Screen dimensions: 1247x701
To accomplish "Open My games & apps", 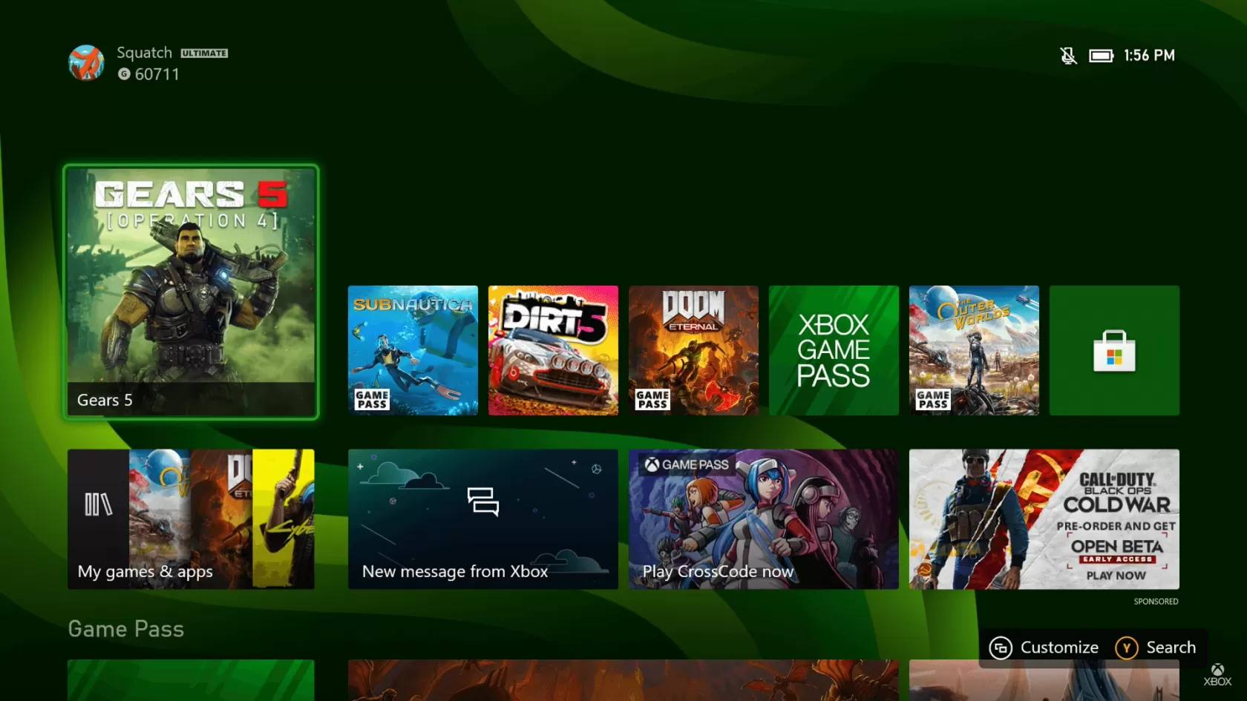I will pos(191,519).
